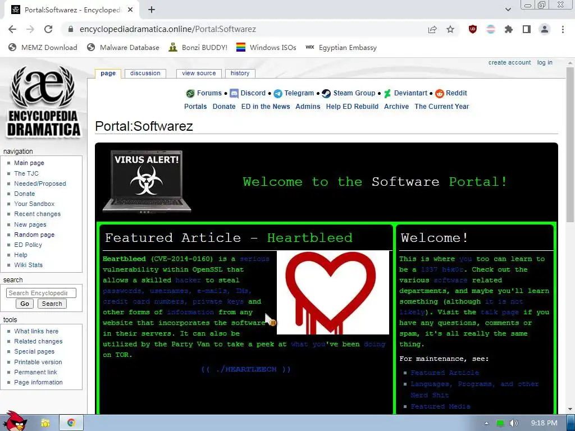
Task: Expand the tab search chevron
Action: tap(508, 10)
